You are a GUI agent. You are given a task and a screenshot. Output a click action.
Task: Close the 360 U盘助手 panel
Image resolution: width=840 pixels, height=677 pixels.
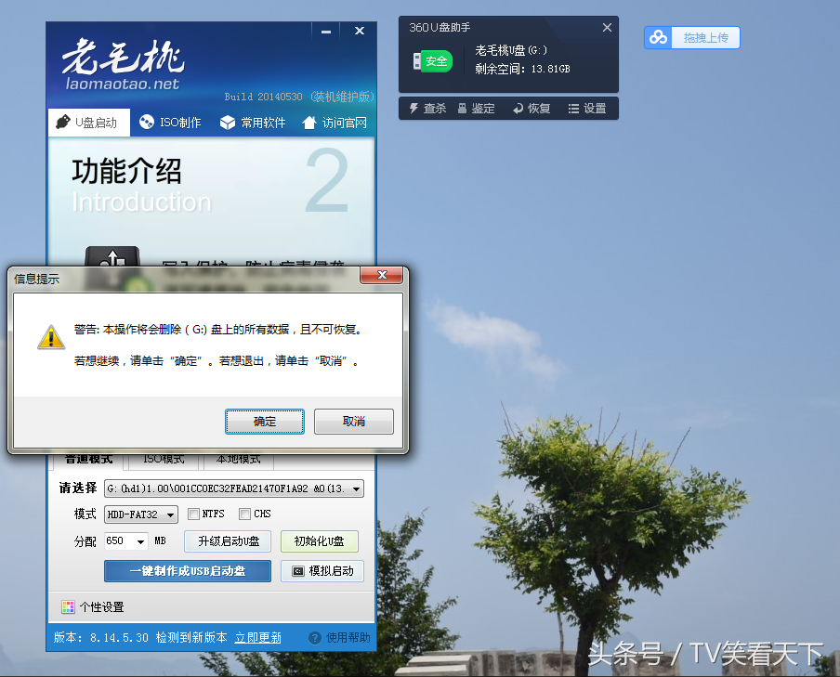point(607,27)
